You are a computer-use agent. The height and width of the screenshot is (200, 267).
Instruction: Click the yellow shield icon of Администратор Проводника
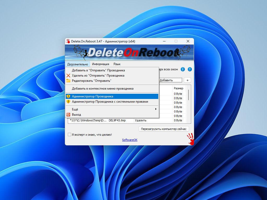68,96
